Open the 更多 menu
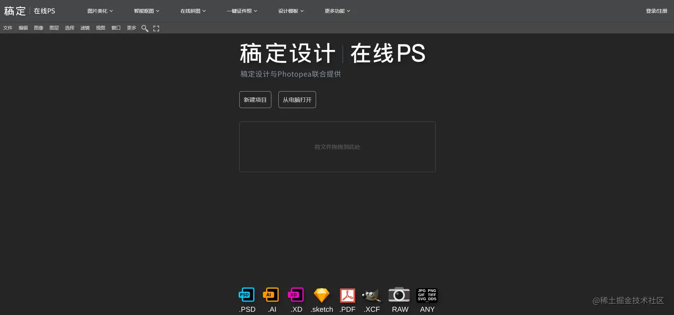 click(x=132, y=28)
